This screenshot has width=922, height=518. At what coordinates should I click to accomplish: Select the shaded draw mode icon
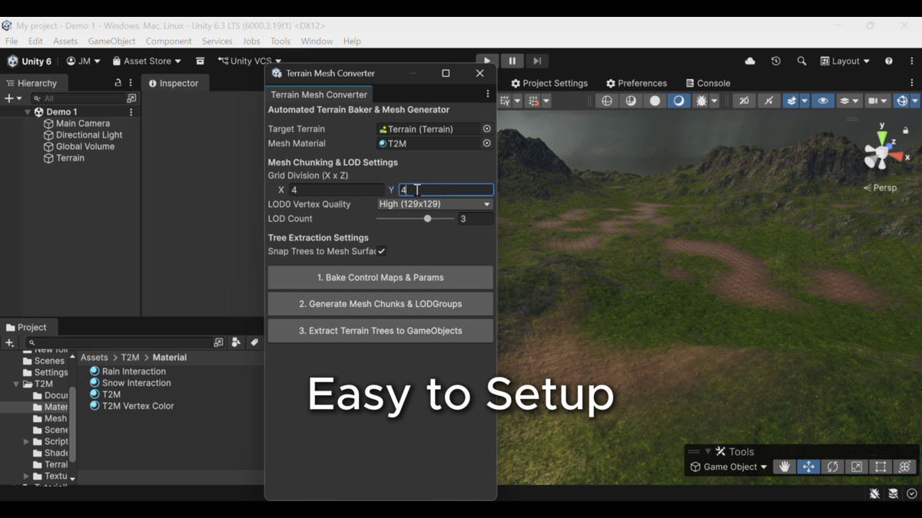[x=678, y=101]
